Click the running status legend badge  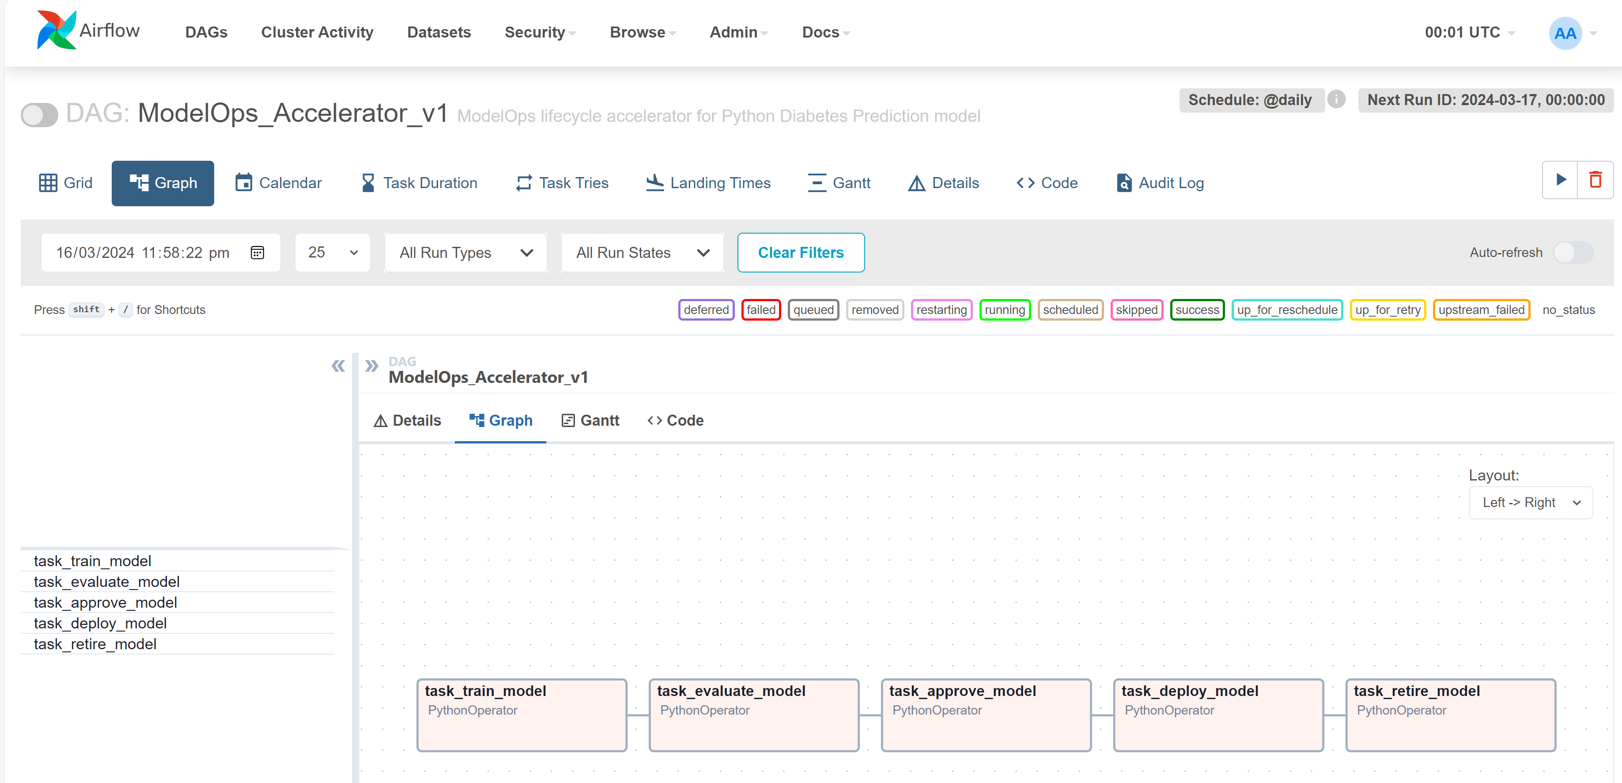click(1004, 310)
